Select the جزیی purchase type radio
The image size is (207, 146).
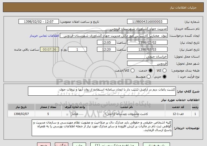tap(165, 77)
